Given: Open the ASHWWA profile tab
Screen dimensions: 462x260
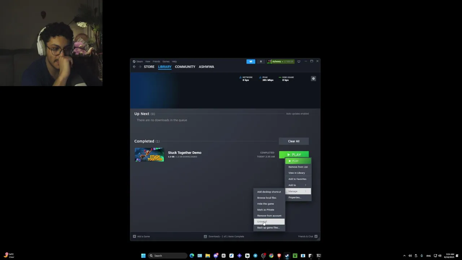Looking at the screenshot, I should click(206, 67).
